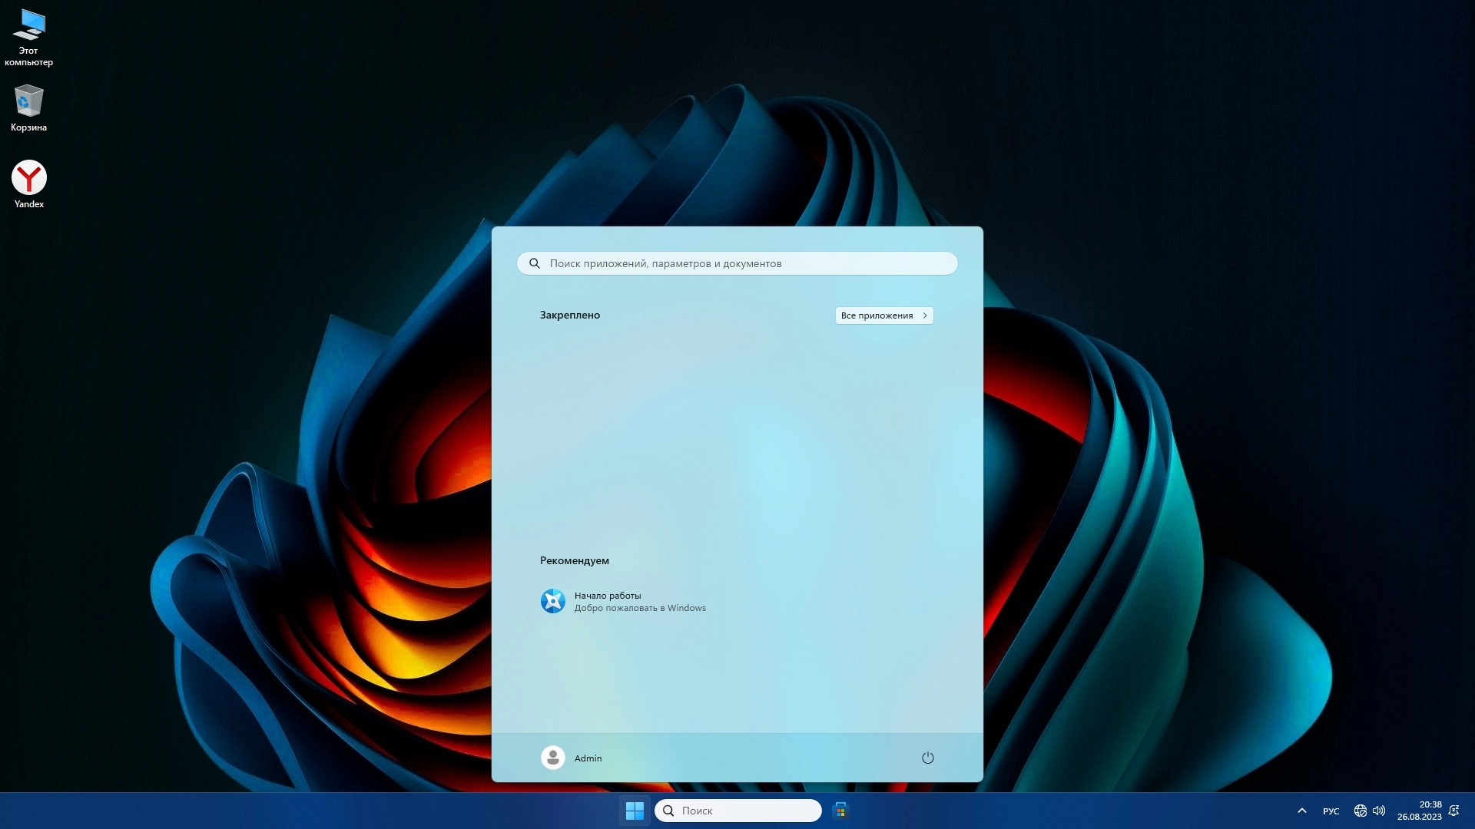Screen dimensions: 1475x829
Task: Click the network no-internet tray icon
Action: coord(1360,811)
